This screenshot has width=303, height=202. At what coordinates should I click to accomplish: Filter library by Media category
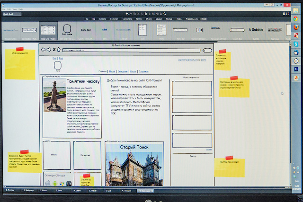179,19
